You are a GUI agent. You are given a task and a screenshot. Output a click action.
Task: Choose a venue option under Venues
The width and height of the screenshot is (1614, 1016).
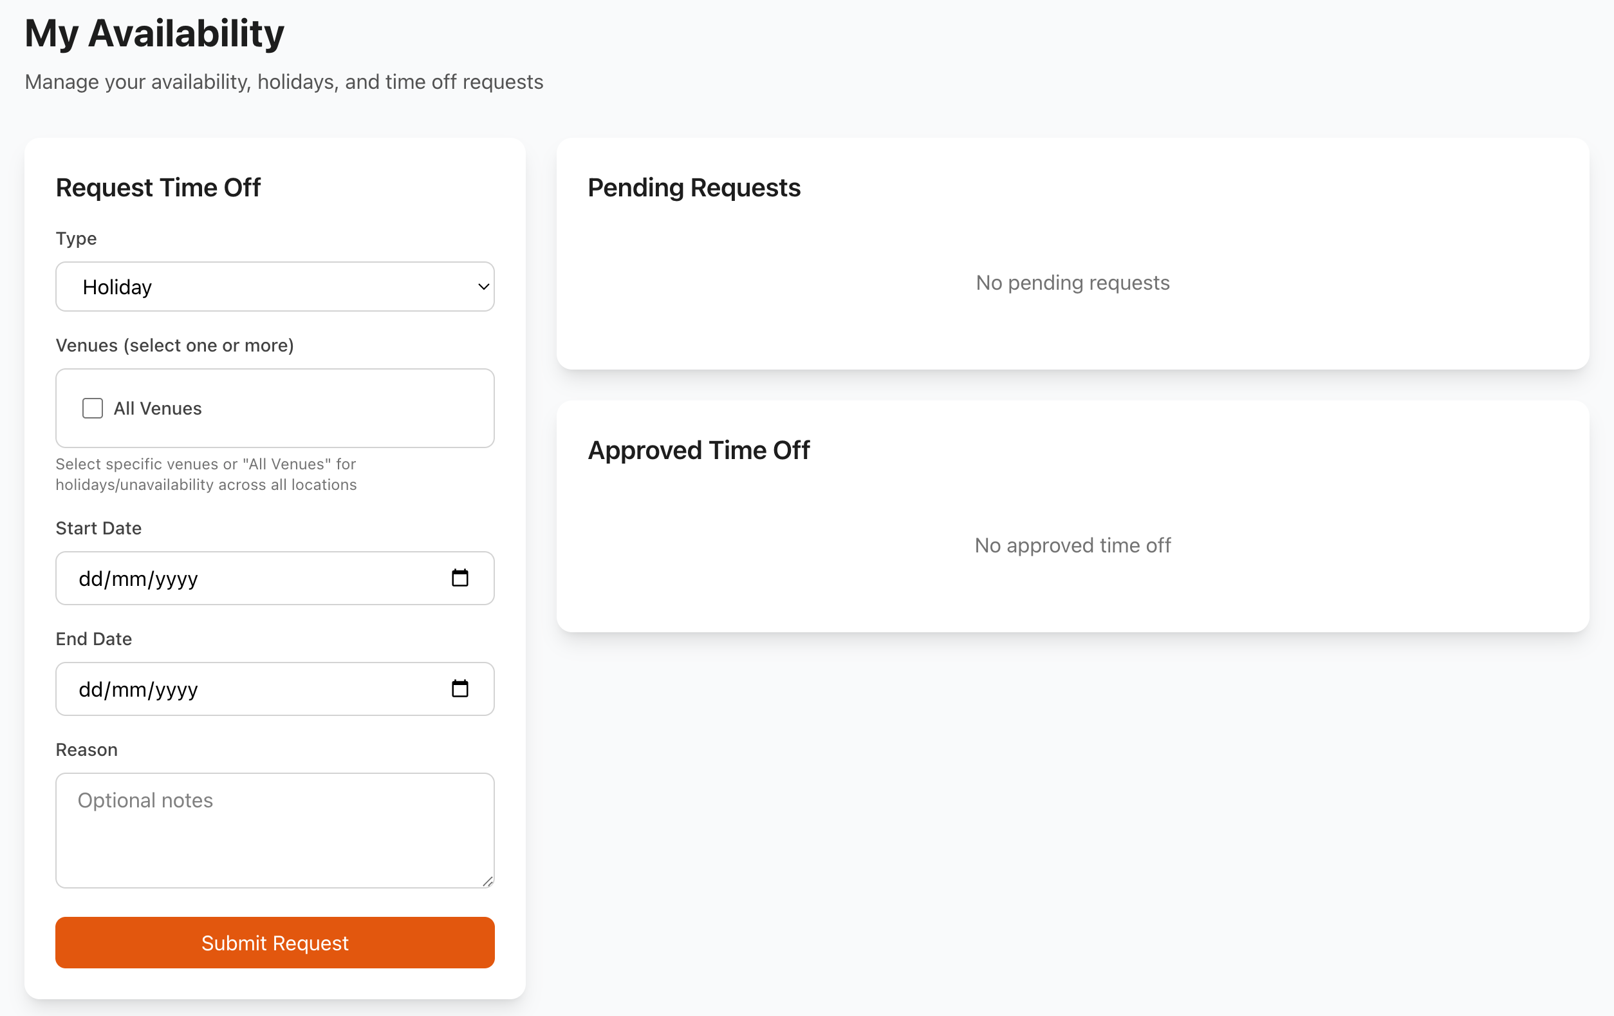[158, 408]
